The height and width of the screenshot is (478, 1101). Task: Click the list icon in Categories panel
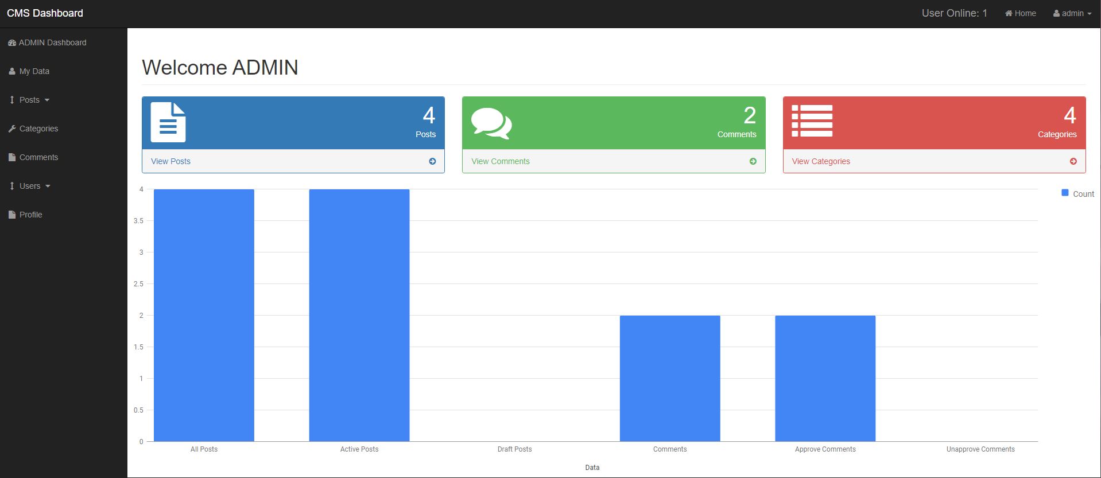(812, 121)
